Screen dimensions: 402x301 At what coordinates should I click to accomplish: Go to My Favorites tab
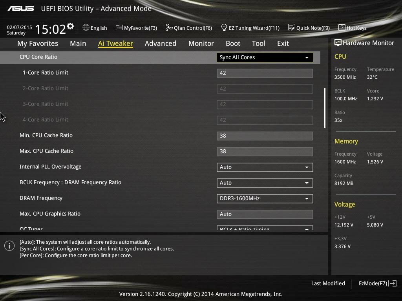click(x=38, y=44)
